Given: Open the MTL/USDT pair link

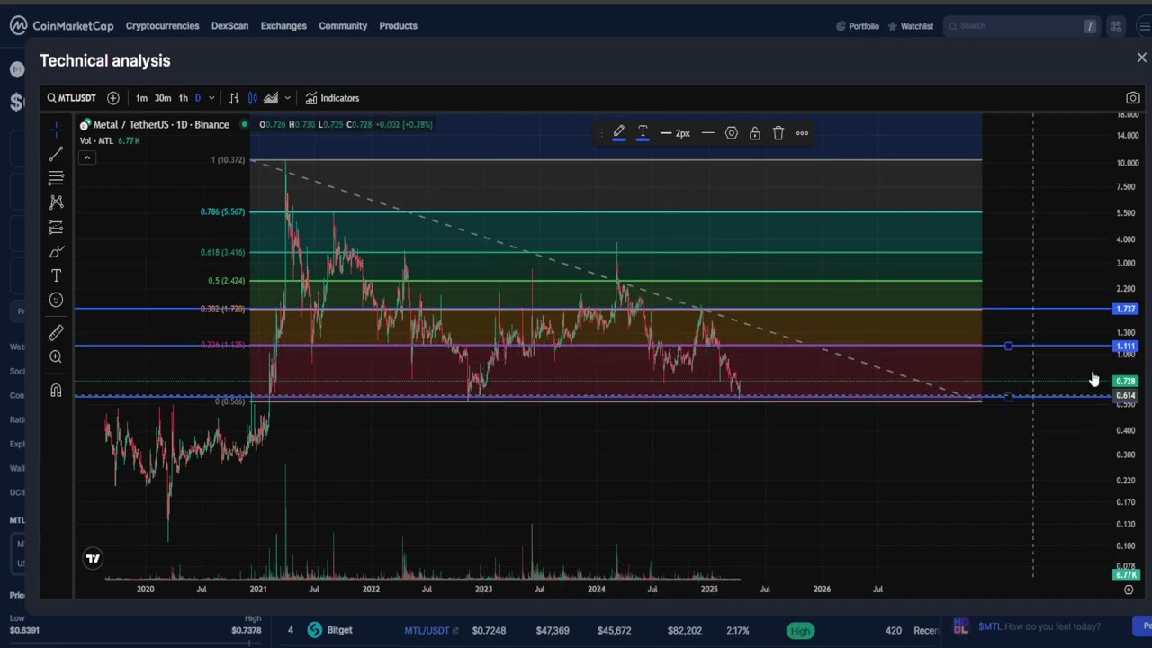Looking at the screenshot, I should point(431,631).
